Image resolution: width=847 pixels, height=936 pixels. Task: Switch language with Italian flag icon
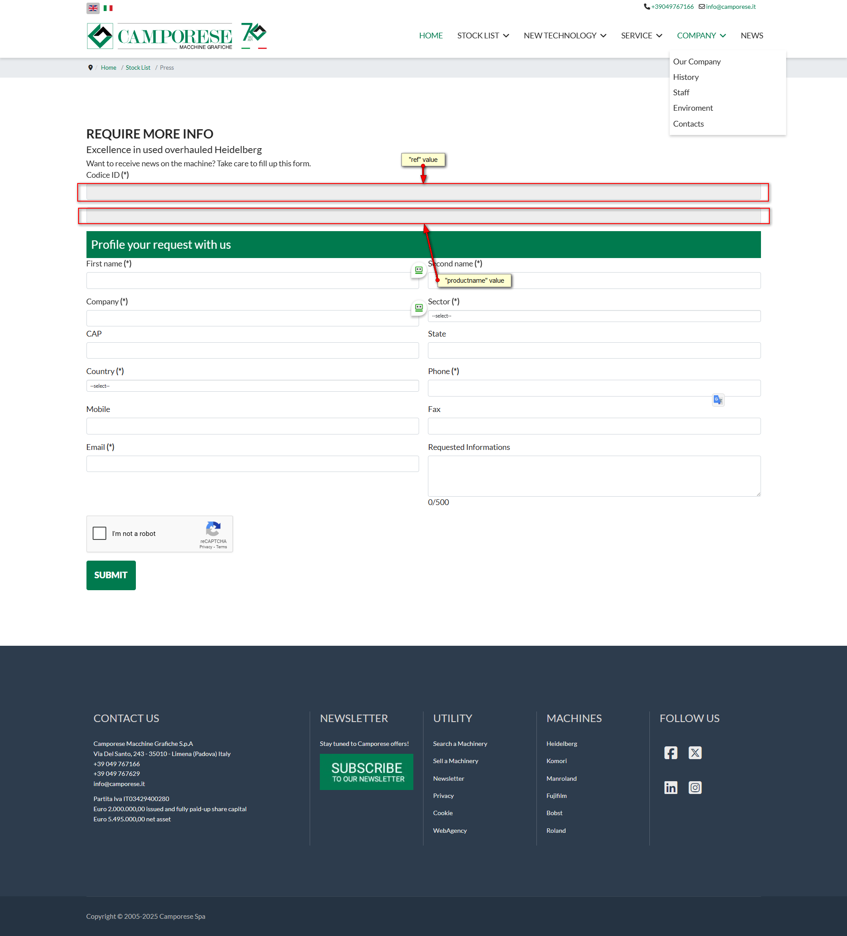coord(108,8)
